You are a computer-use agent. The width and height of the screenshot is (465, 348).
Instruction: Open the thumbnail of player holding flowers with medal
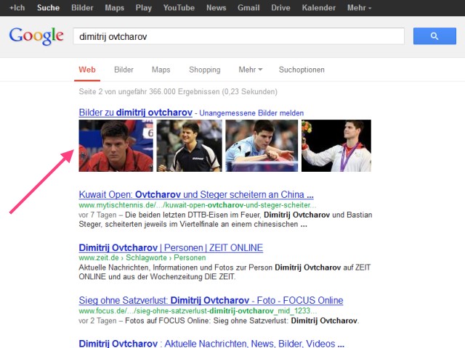[x=336, y=146]
